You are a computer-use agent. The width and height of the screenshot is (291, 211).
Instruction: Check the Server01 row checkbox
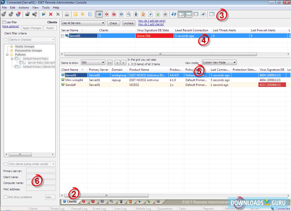(62, 36)
